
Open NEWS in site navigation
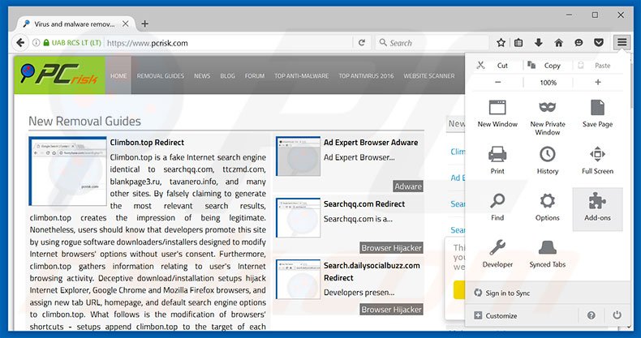[x=202, y=76]
